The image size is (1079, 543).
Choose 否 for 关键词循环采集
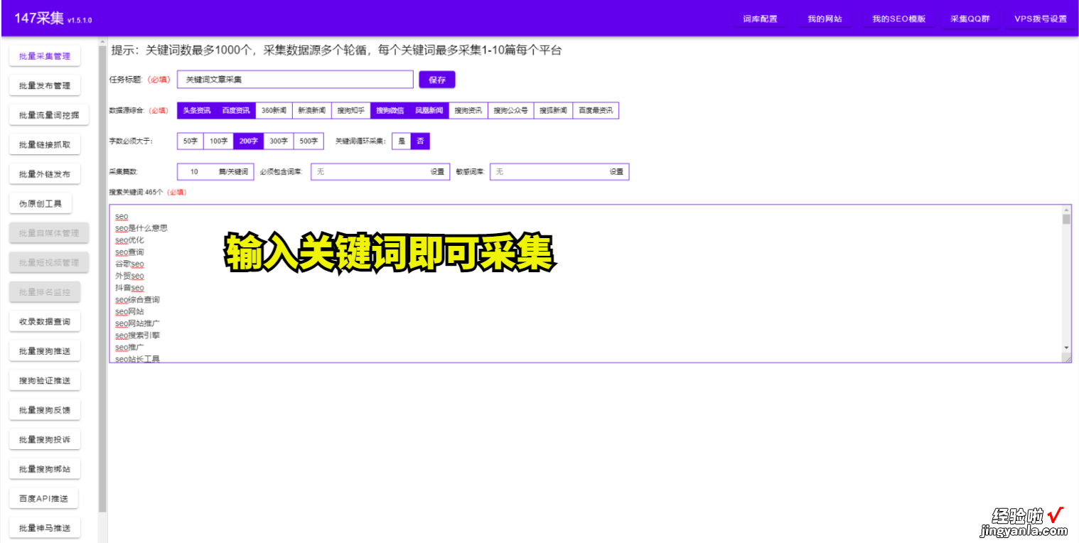coord(420,141)
